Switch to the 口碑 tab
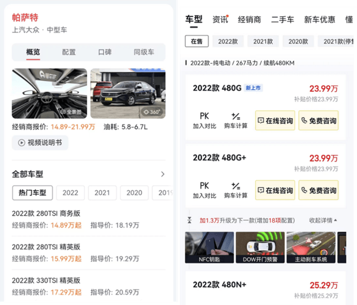The height and width of the screenshot is (305, 357). pyautogui.click(x=105, y=52)
